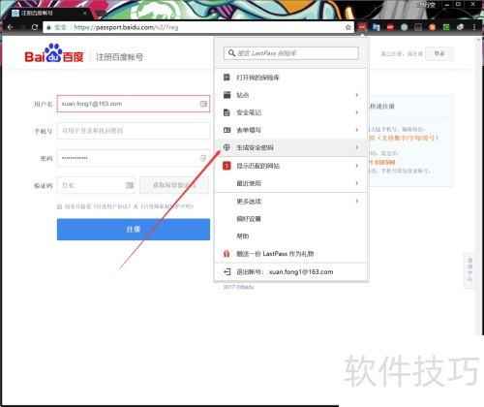
Task: Click the 2017 ©Baidu footer text
Action: click(238, 287)
